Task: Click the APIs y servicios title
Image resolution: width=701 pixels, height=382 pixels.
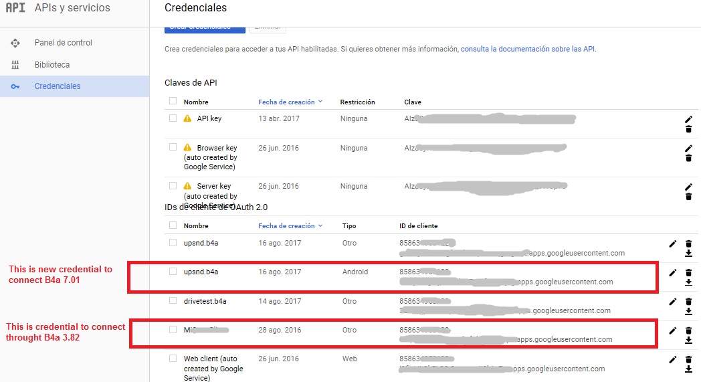Action: [x=72, y=7]
